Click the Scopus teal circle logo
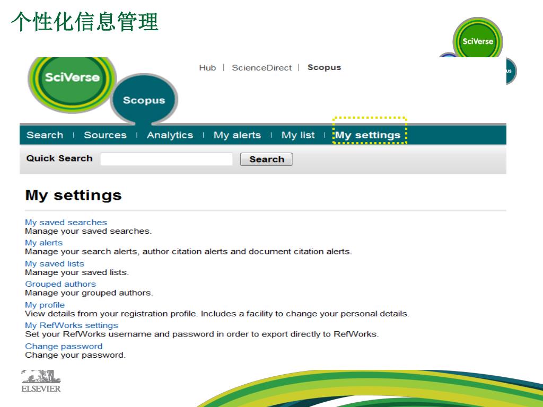 click(144, 99)
